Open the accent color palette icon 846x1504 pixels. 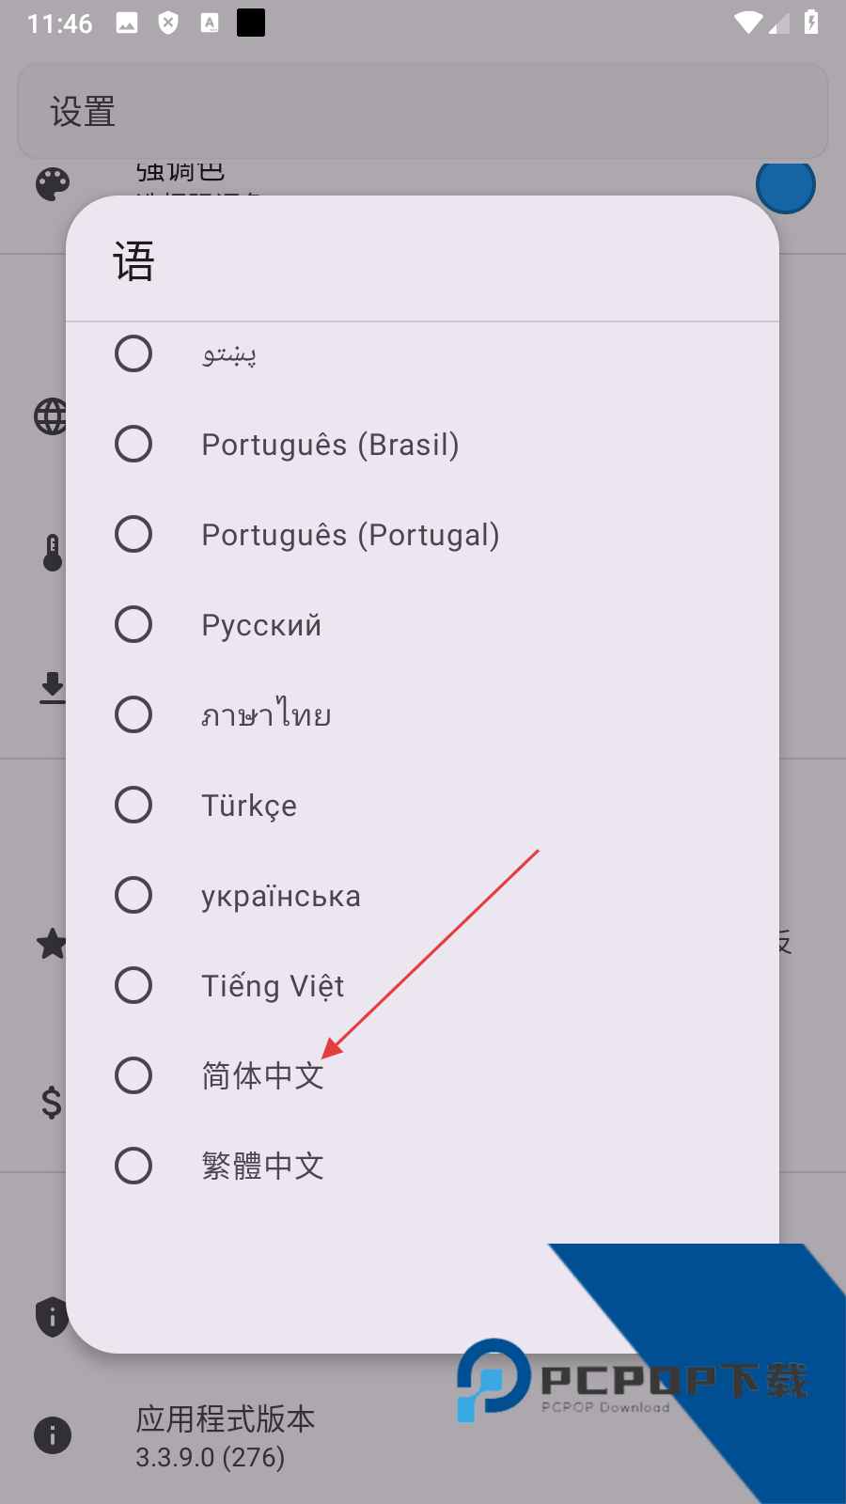coord(53,184)
